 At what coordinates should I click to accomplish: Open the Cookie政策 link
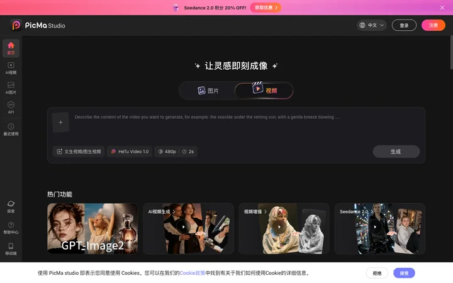coord(193,273)
